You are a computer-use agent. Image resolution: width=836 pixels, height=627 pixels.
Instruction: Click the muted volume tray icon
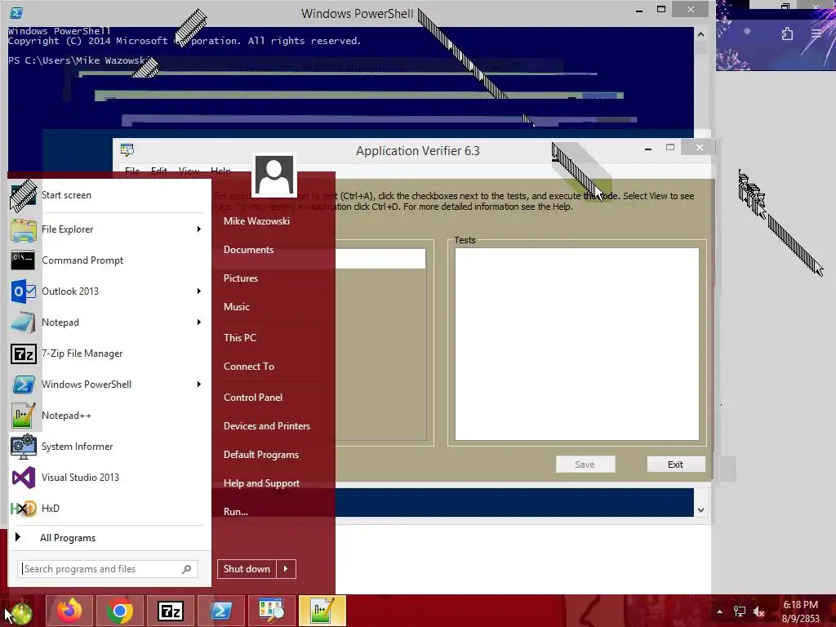tap(759, 611)
